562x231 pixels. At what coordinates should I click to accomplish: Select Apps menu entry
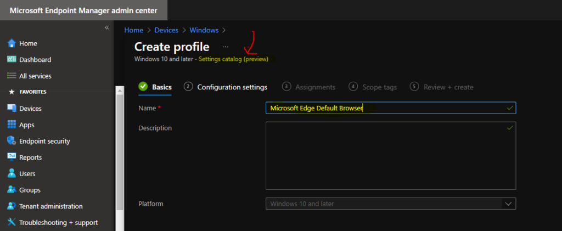click(x=26, y=125)
